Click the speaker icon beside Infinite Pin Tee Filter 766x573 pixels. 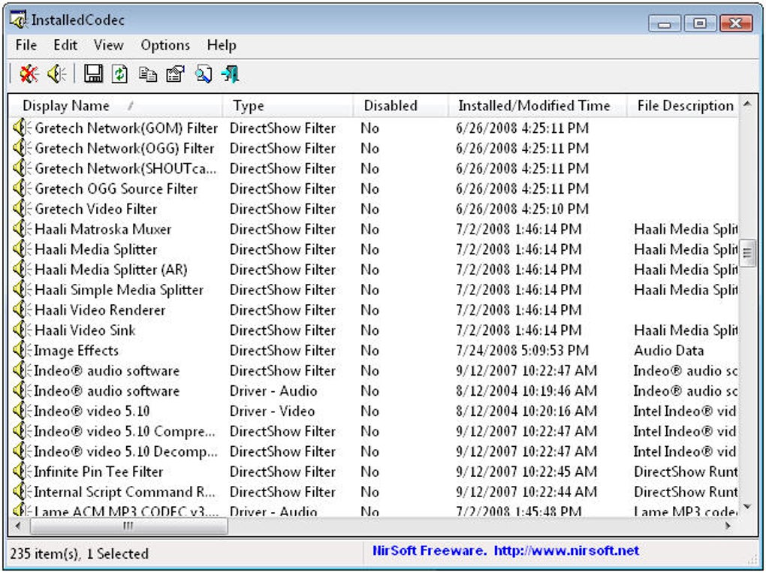[22, 472]
